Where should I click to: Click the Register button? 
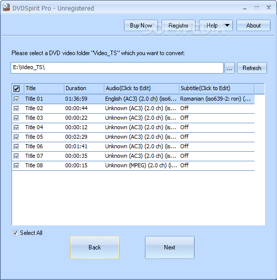(x=178, y=26)
